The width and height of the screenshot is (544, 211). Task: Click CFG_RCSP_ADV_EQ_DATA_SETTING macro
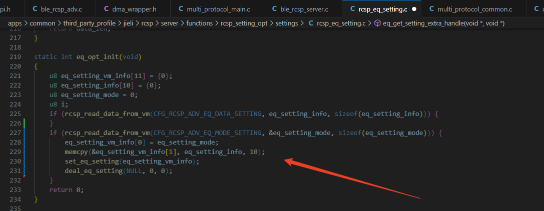point(207,113)
